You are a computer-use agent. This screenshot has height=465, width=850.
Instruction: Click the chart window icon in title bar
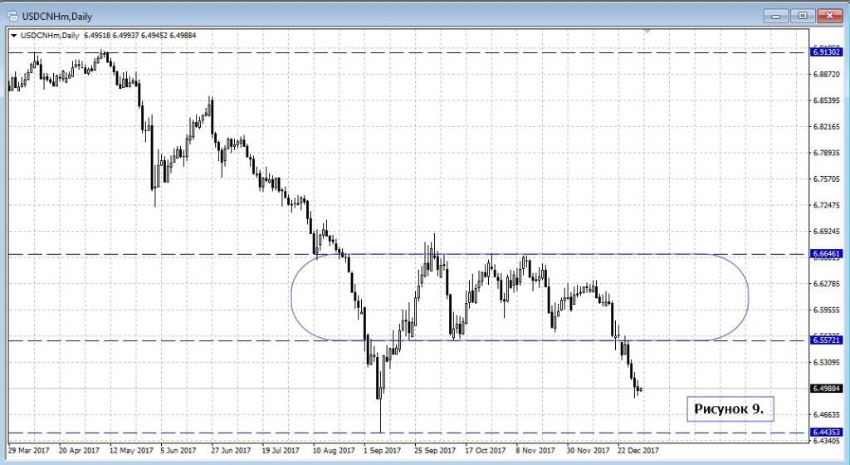[x=14, y=15]
